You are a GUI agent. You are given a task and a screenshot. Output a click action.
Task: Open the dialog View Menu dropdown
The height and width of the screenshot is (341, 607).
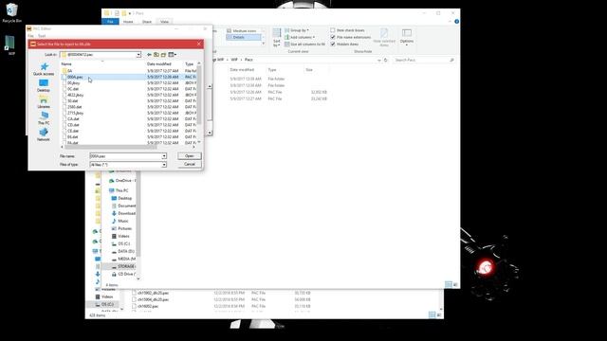click(173, 55)
